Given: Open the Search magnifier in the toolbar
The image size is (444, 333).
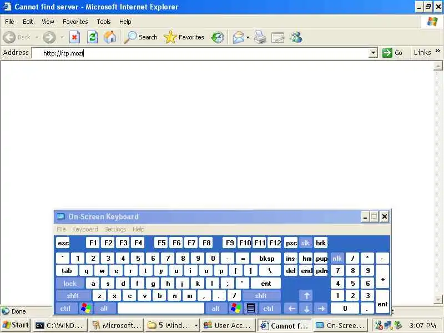Looking at the screenshot, I should click(130, 37).
